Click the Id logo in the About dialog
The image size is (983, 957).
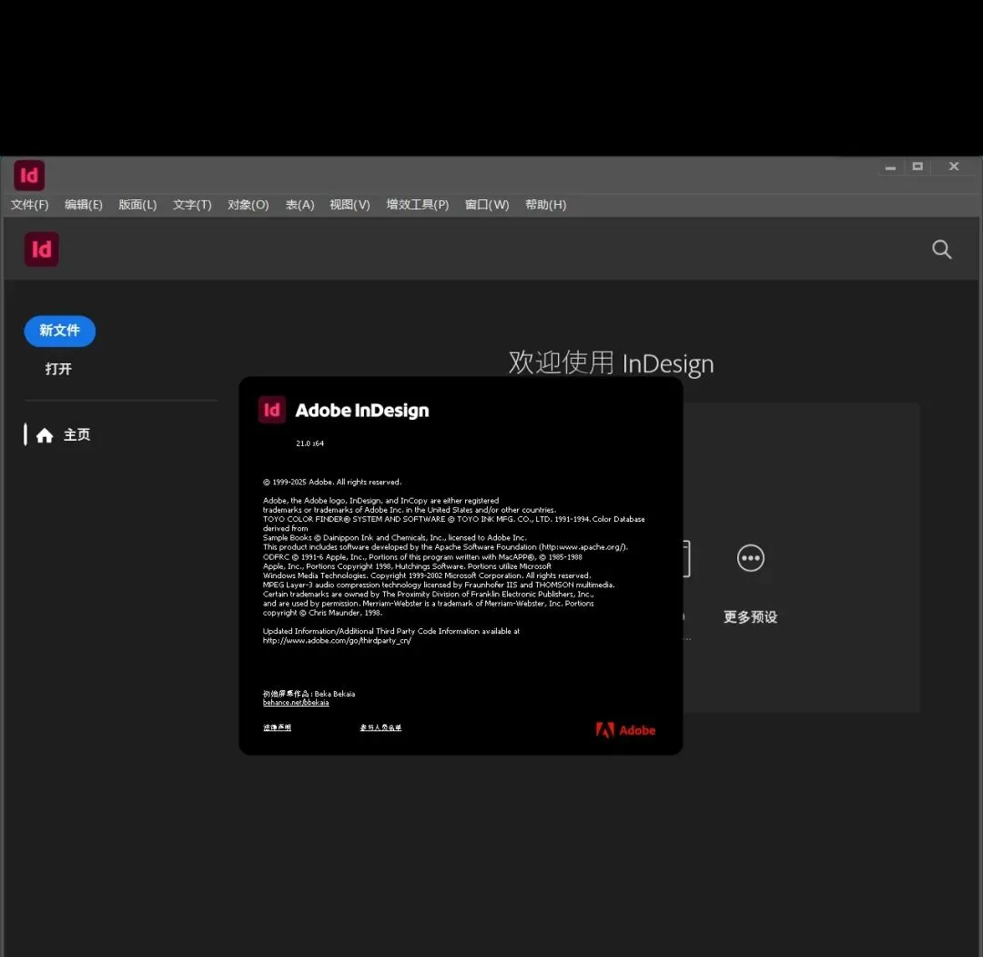point(272,410)
